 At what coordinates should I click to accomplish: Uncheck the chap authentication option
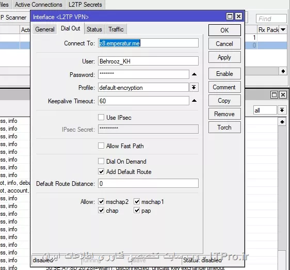[101, 210]
